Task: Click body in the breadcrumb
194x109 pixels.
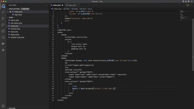Action: 76,9
